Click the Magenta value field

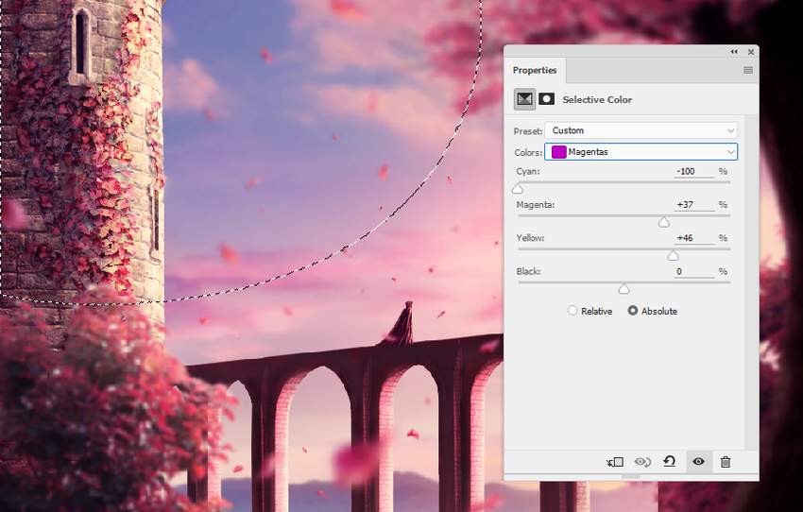(694, 205)
